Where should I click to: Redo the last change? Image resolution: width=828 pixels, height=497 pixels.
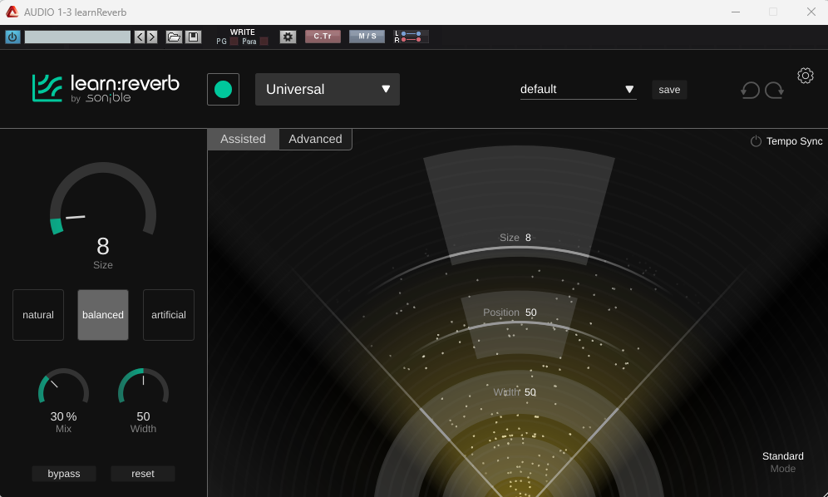coord(774,90)
